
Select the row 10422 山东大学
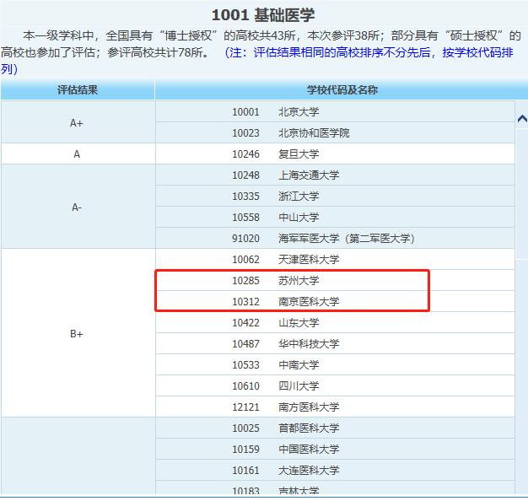(335, 322)
